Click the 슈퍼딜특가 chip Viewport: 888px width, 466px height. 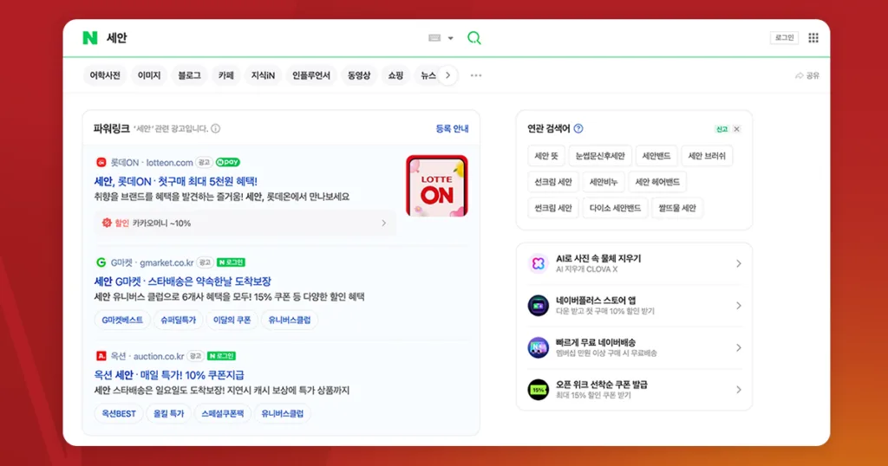click(178, 320)
